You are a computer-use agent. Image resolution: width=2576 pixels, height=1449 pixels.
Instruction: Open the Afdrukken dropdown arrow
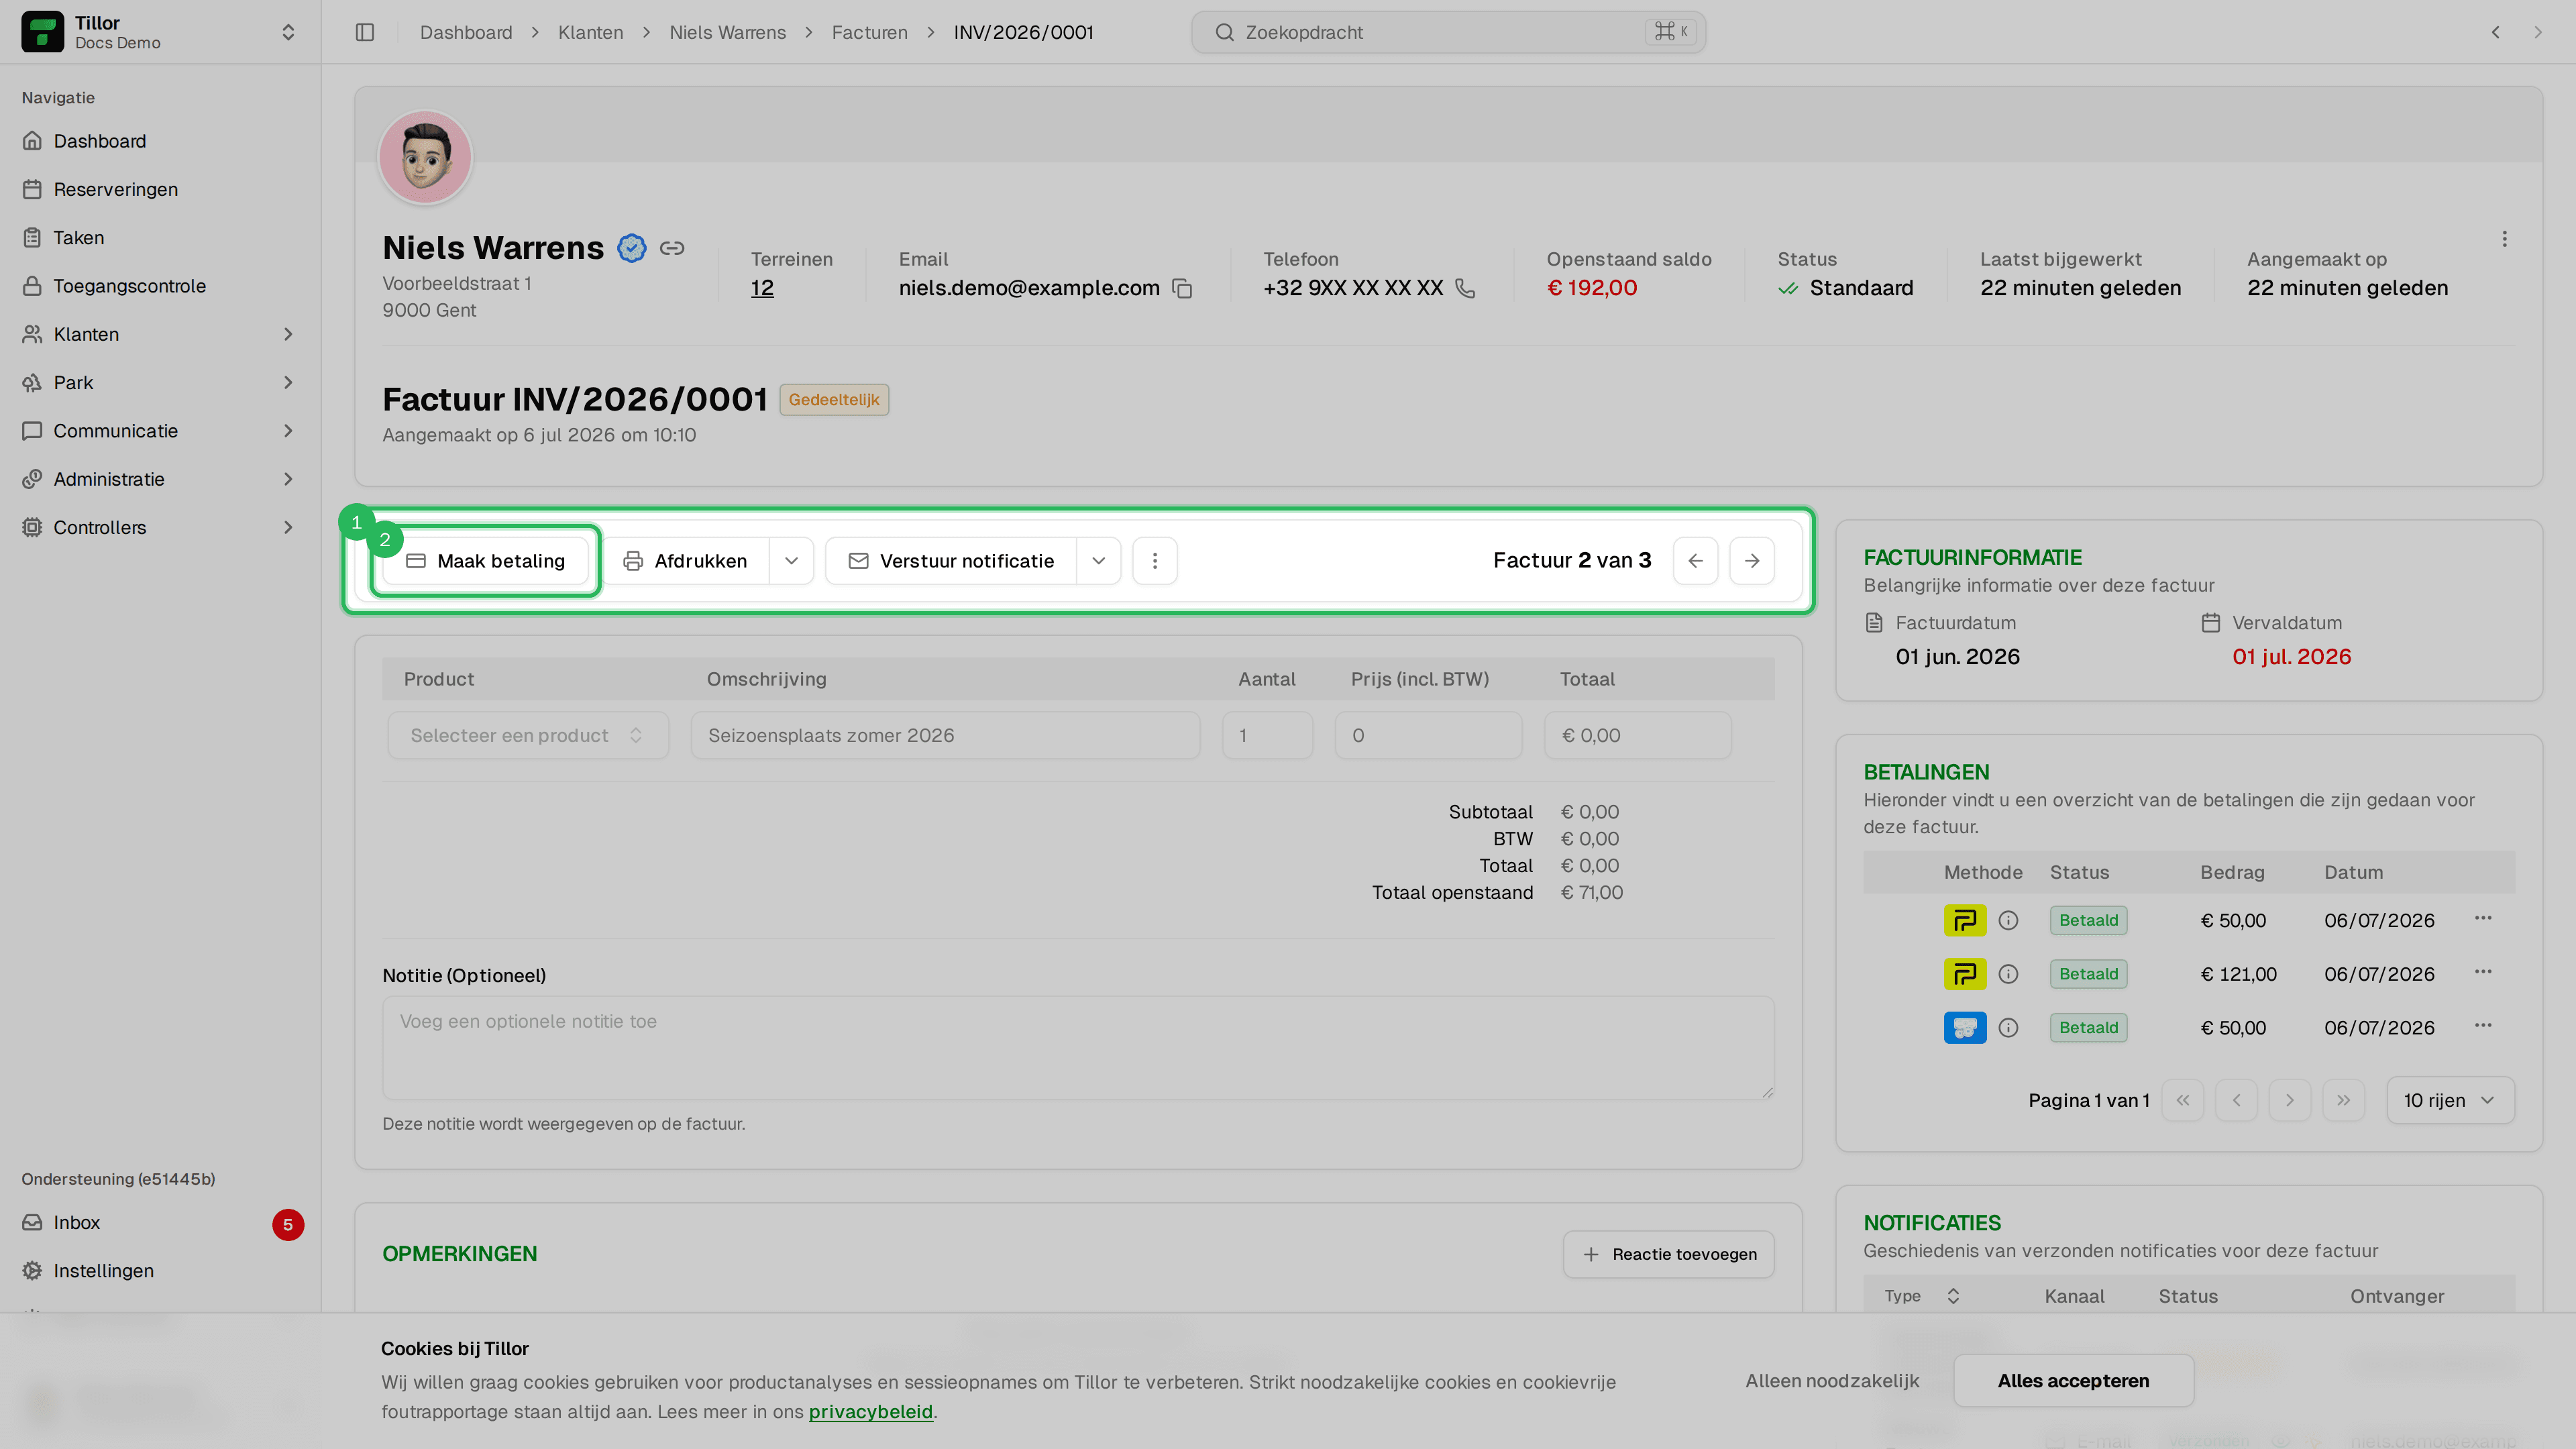[792, 561]
